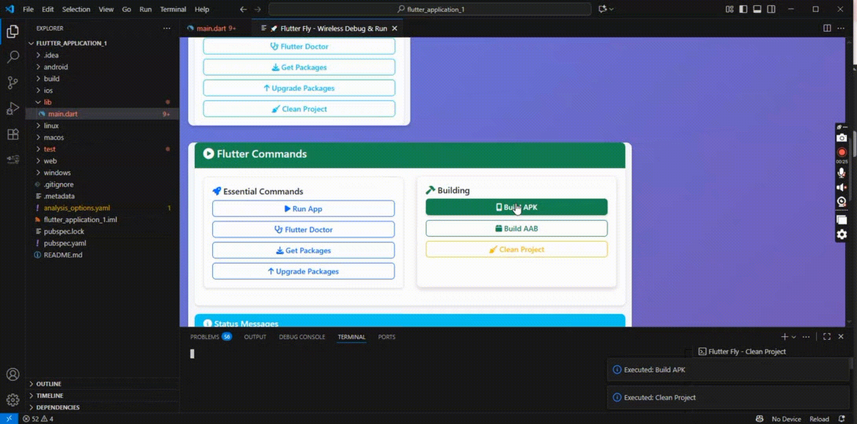Open the Search view in activity bar
This screenshot has width=857, height=424.
coord(13,57)
